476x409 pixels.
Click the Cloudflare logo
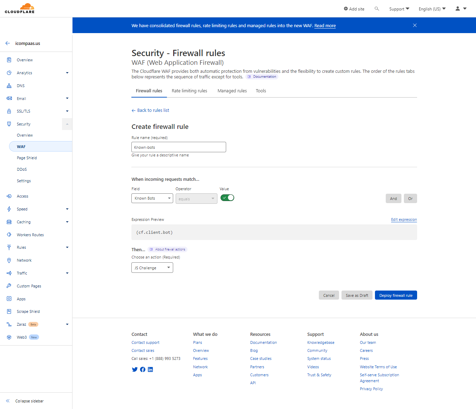(x=20, y=8)
